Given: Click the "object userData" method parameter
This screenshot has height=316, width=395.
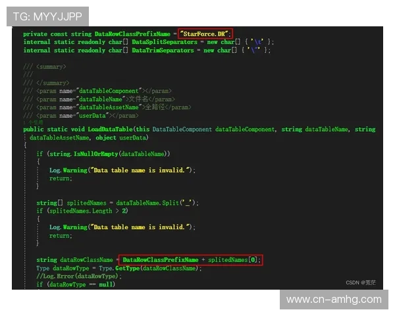Looking at the screenshot, I should point(121,138).
